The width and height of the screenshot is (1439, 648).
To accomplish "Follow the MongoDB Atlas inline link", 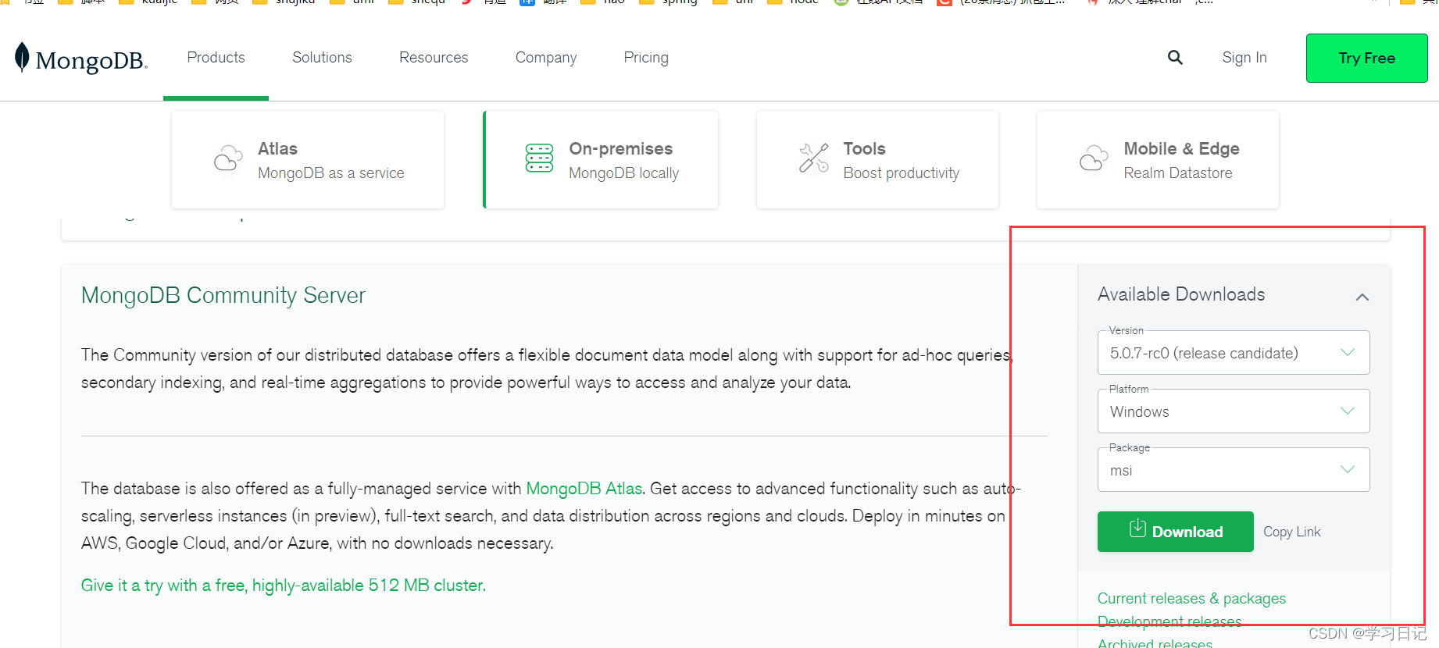I will click(x=584, y=489).
